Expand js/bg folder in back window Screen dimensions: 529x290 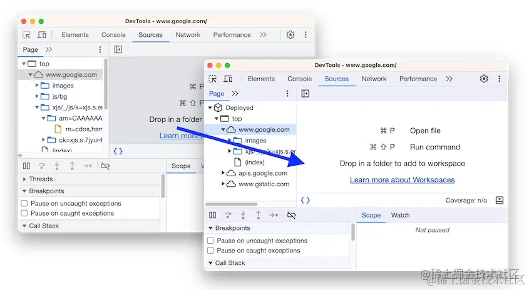[37, 96]
